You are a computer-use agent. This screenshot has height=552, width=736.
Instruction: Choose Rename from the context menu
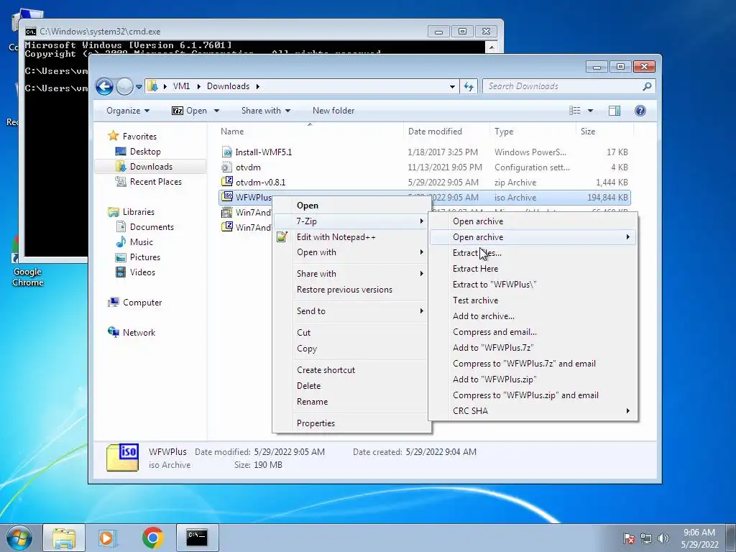point(351,402)
